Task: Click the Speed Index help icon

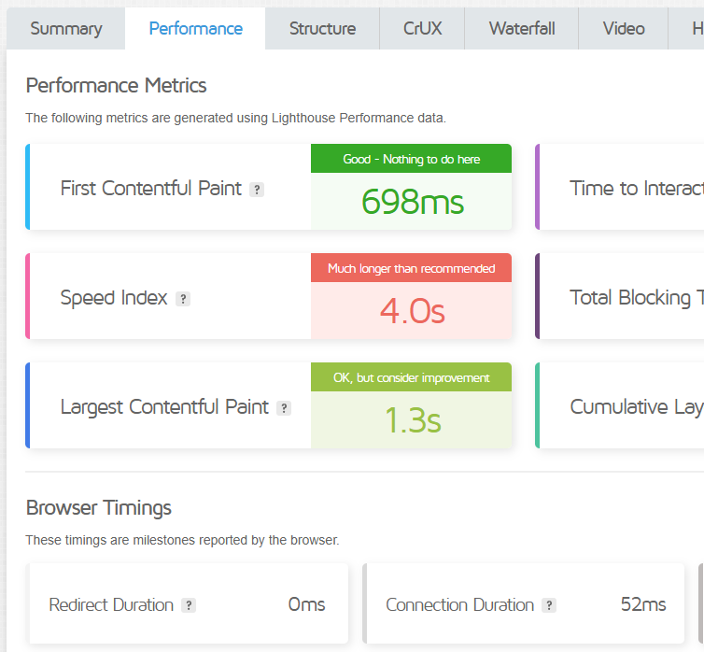Action: click(x=183, y=299)
